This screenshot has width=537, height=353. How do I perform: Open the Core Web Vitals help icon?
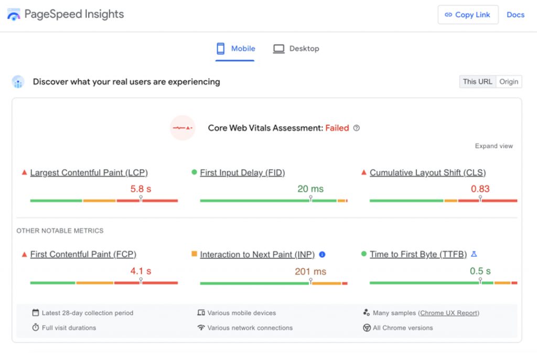click(357, 128)
